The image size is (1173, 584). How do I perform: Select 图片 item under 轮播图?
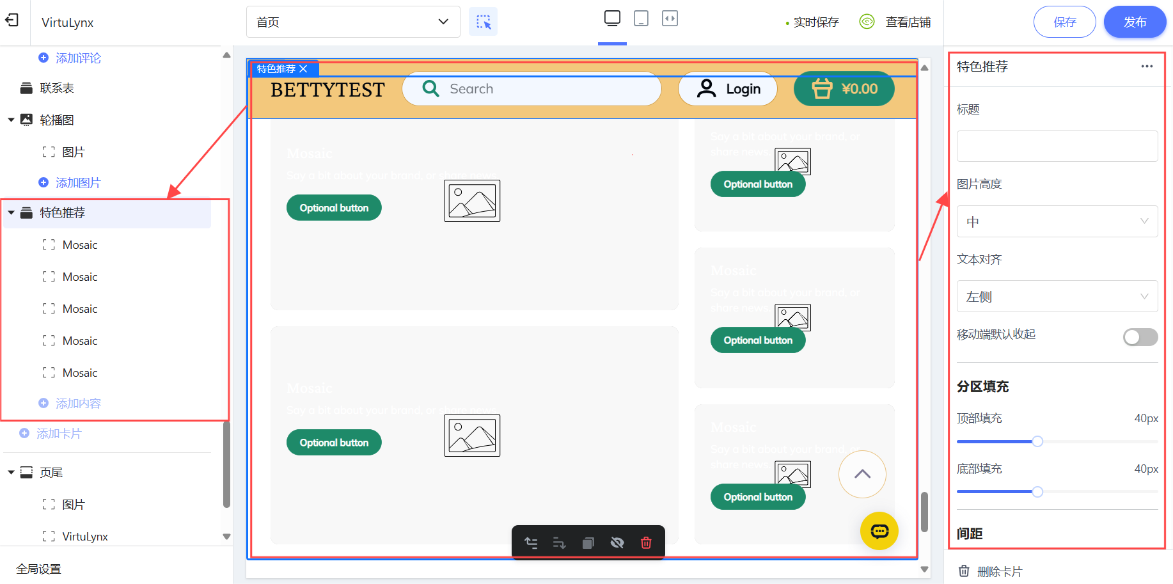pos(73,152)
